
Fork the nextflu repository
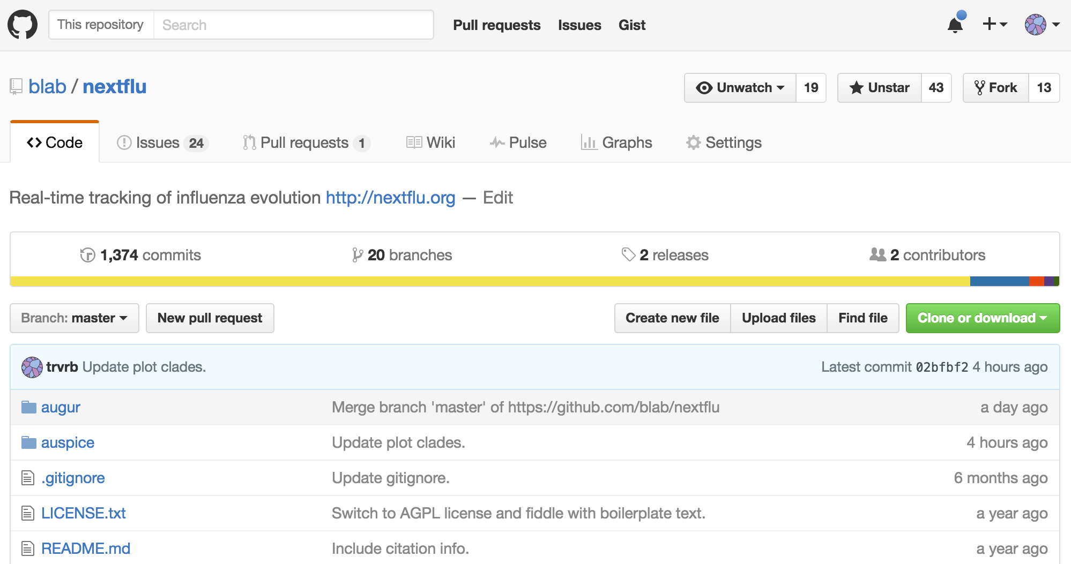tap(996, 88)
